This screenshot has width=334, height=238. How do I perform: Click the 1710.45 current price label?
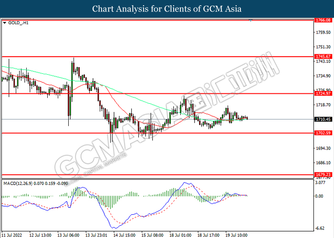click(x=323, y=119)
